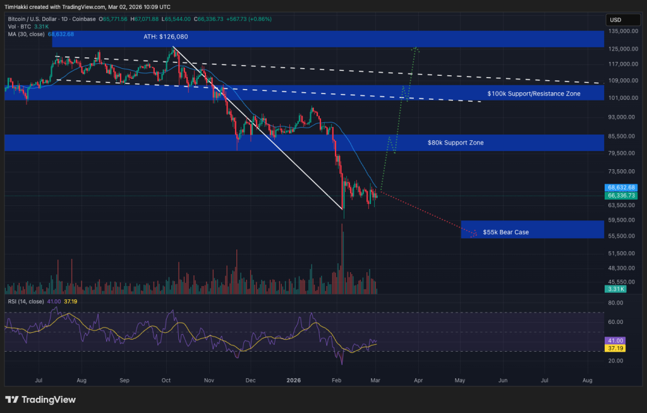
Task: Click the TradingView logo
Action: pyautogui.click(x=40, y=400)
